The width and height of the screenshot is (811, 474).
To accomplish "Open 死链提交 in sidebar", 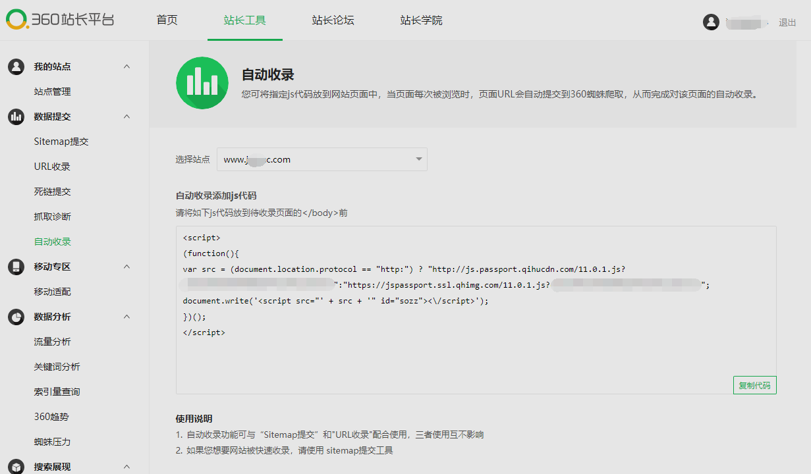I will [x=53, y=192].
